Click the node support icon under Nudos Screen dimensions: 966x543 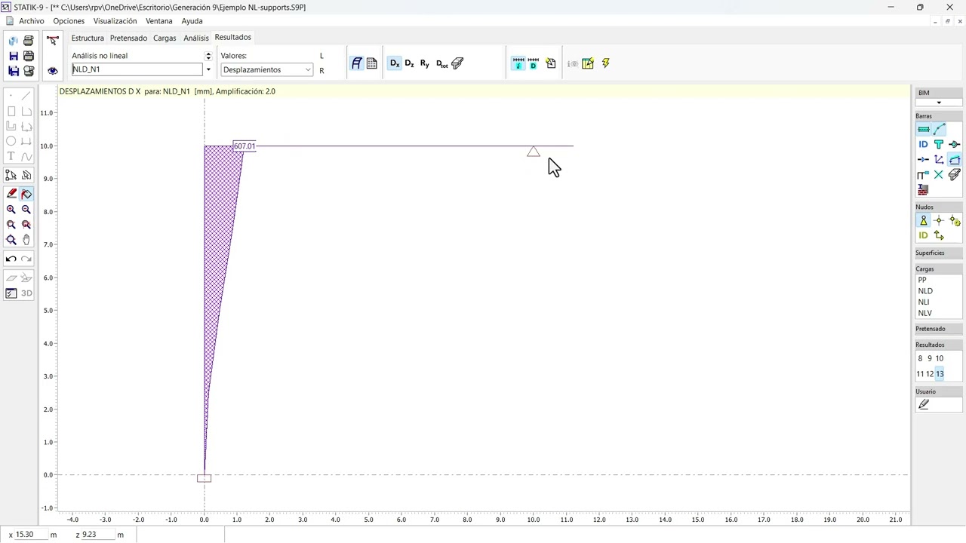pyautogui.click(x=923, y=220)
